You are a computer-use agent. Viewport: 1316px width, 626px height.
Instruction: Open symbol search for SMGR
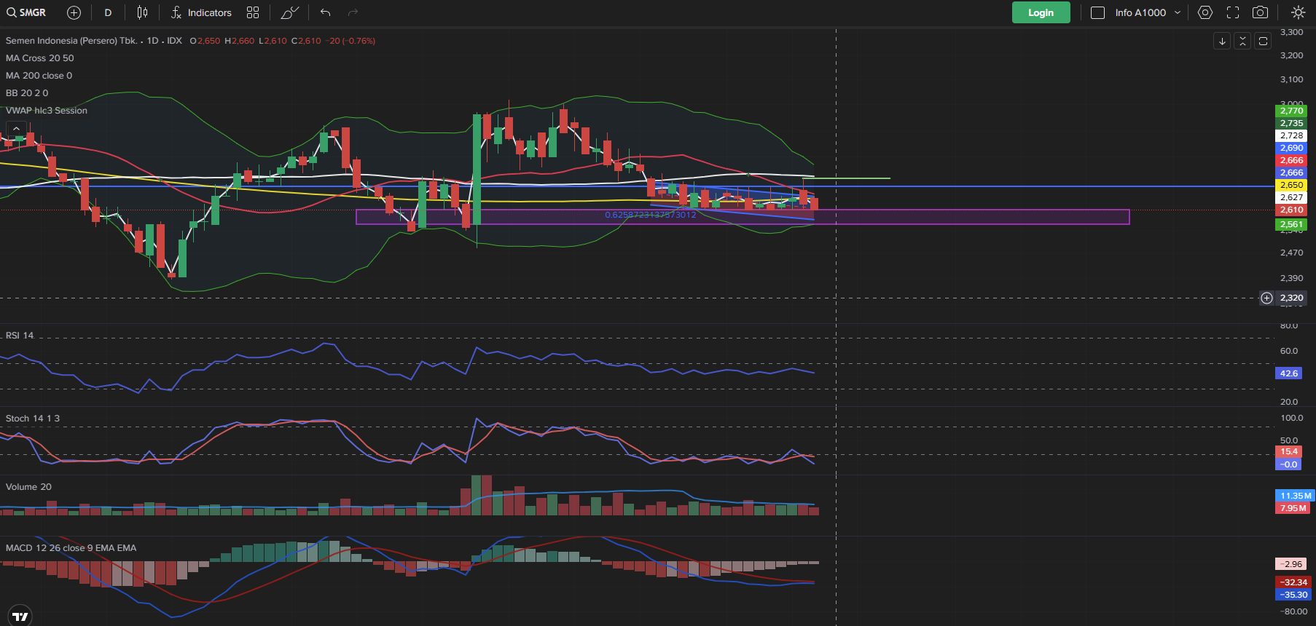click(x=26, y=12)
